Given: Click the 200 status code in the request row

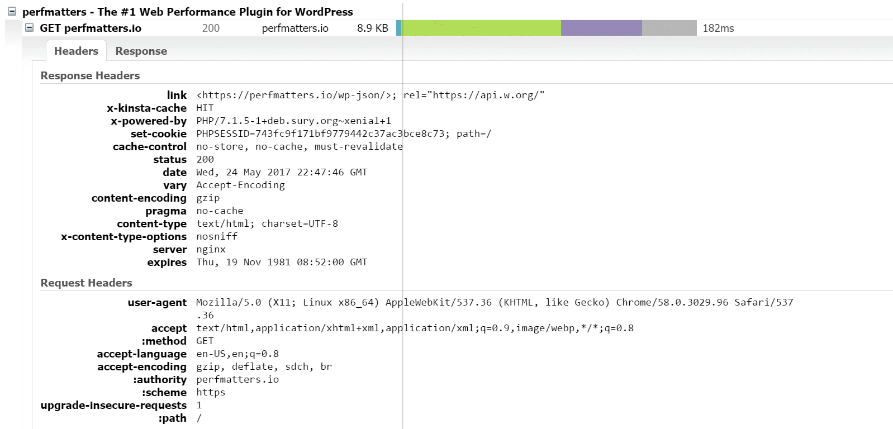Looking at the screenshot, I should pos(211,28).
